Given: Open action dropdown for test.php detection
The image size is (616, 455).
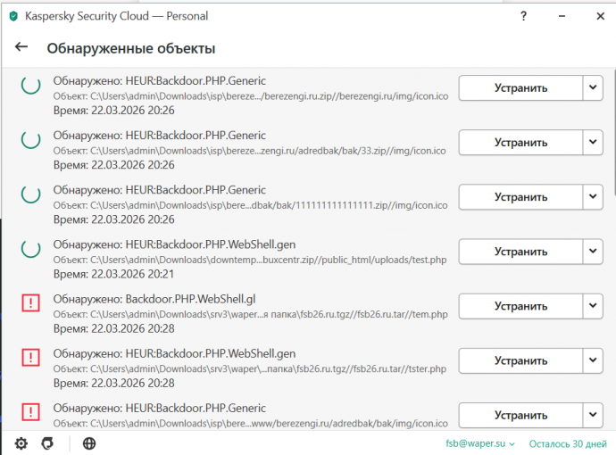Looking at the screenshot, I should tap(594, 252).
